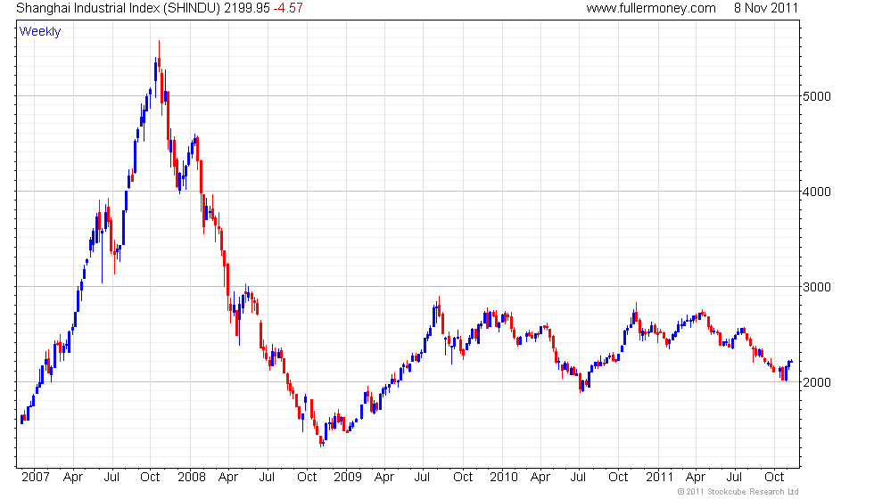Click the Weekly label in the chart corner
Viewport: 874px width, 499px height.
pos(40,32)
